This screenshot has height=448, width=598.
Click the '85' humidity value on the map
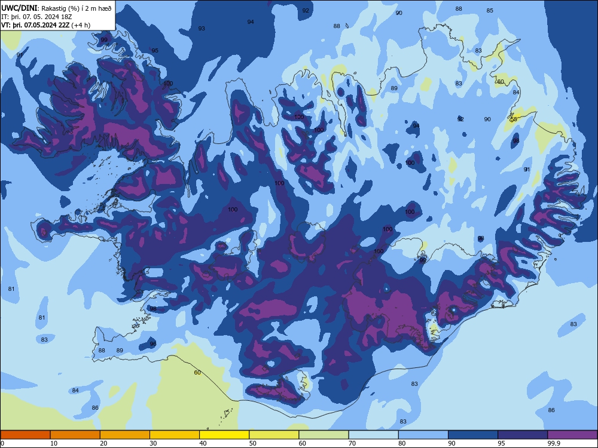point(490,10)
